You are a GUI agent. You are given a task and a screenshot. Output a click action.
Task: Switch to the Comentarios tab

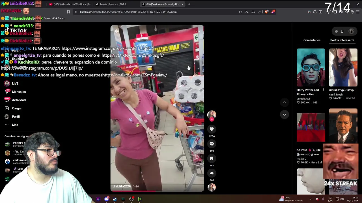(x=312, y=40)
